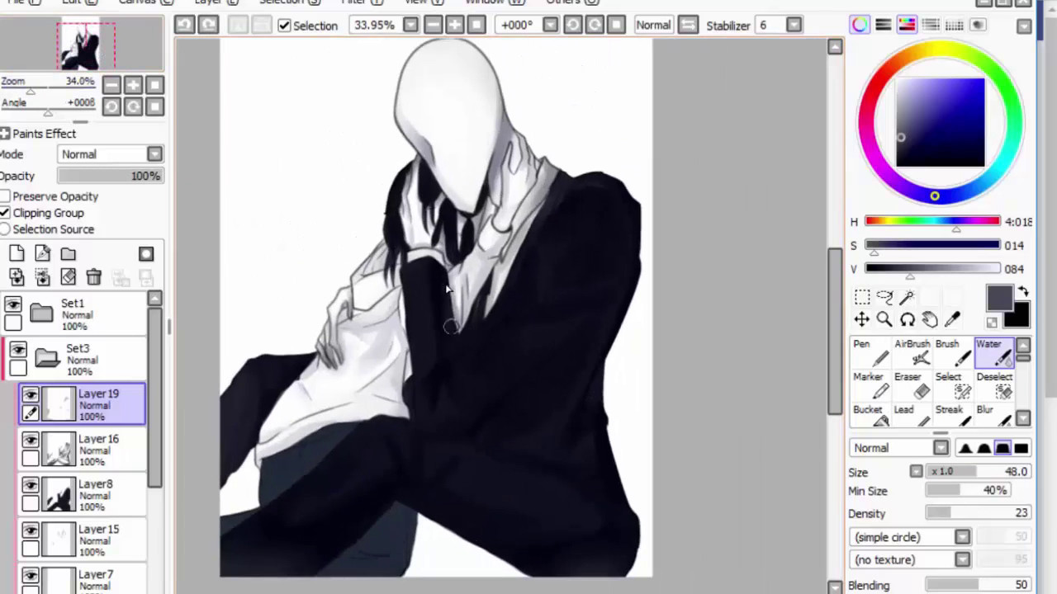Open the brush size multiplier dropdown
This screenshot has height=594, width=1057.
[x=916, y=471]
